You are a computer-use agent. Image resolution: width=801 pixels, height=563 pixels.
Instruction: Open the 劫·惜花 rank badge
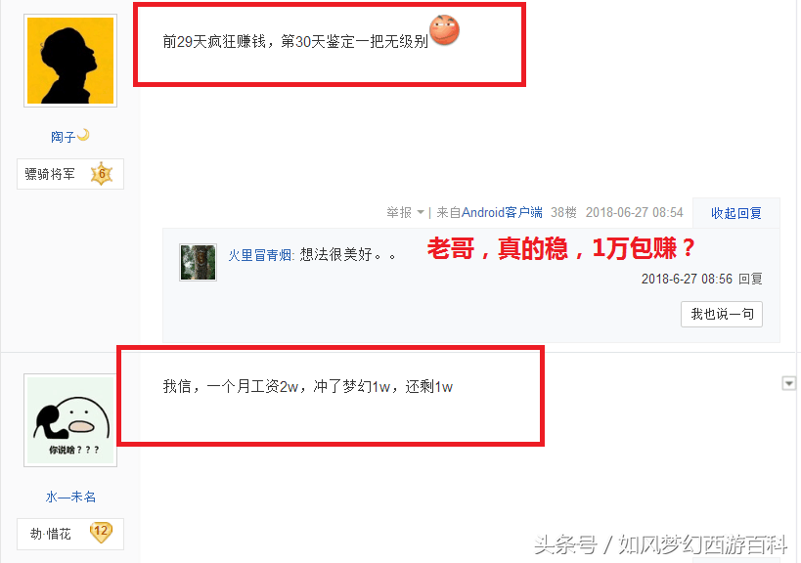pos(70,534)
